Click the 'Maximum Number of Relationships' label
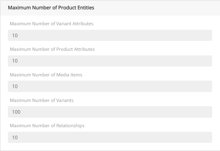The width and height of the screenshot is (220, 151). pos(47,126)
